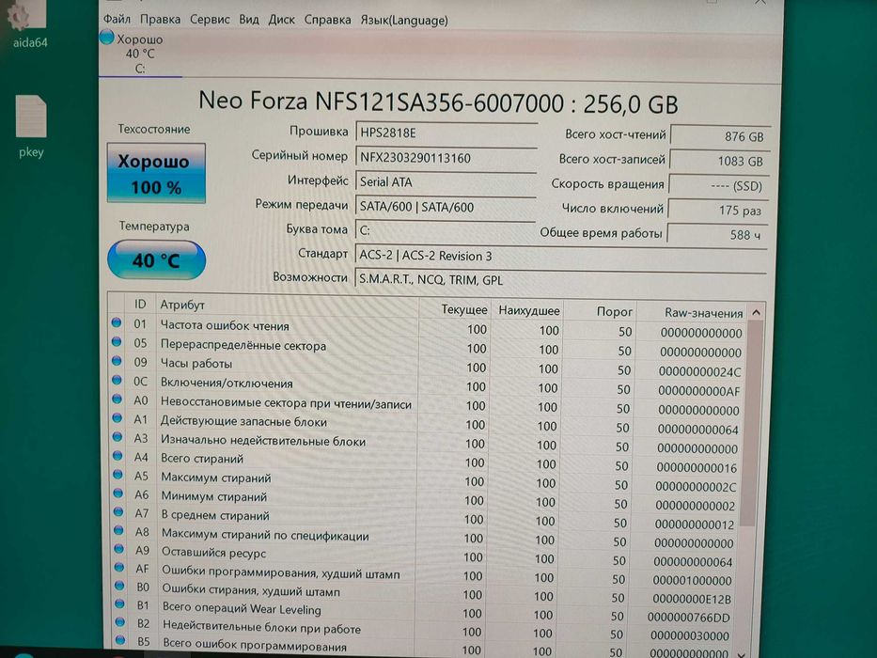Screen dimensions: 877x658
Task: Click the power-on count value 175 раз
Action: (718, 211)
